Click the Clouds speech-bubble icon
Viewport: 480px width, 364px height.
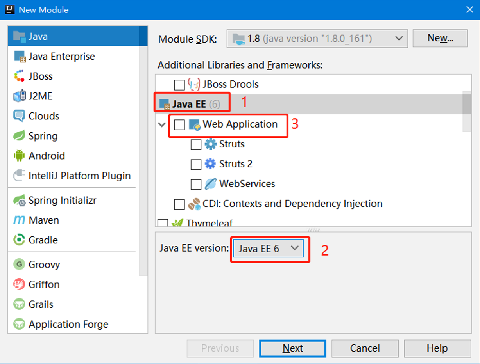click(20, 116)
